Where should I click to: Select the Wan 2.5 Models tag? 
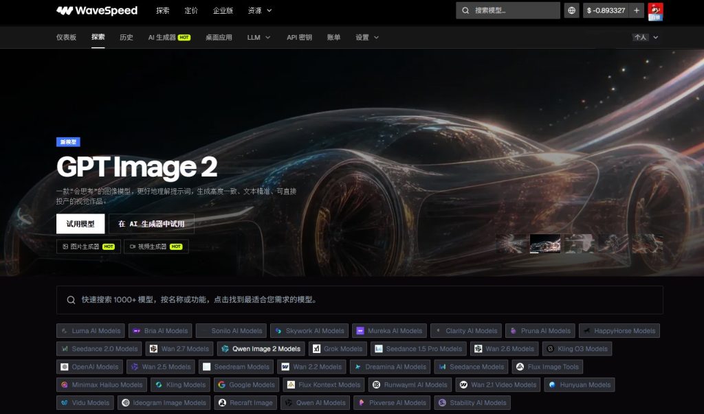point(161,367)
